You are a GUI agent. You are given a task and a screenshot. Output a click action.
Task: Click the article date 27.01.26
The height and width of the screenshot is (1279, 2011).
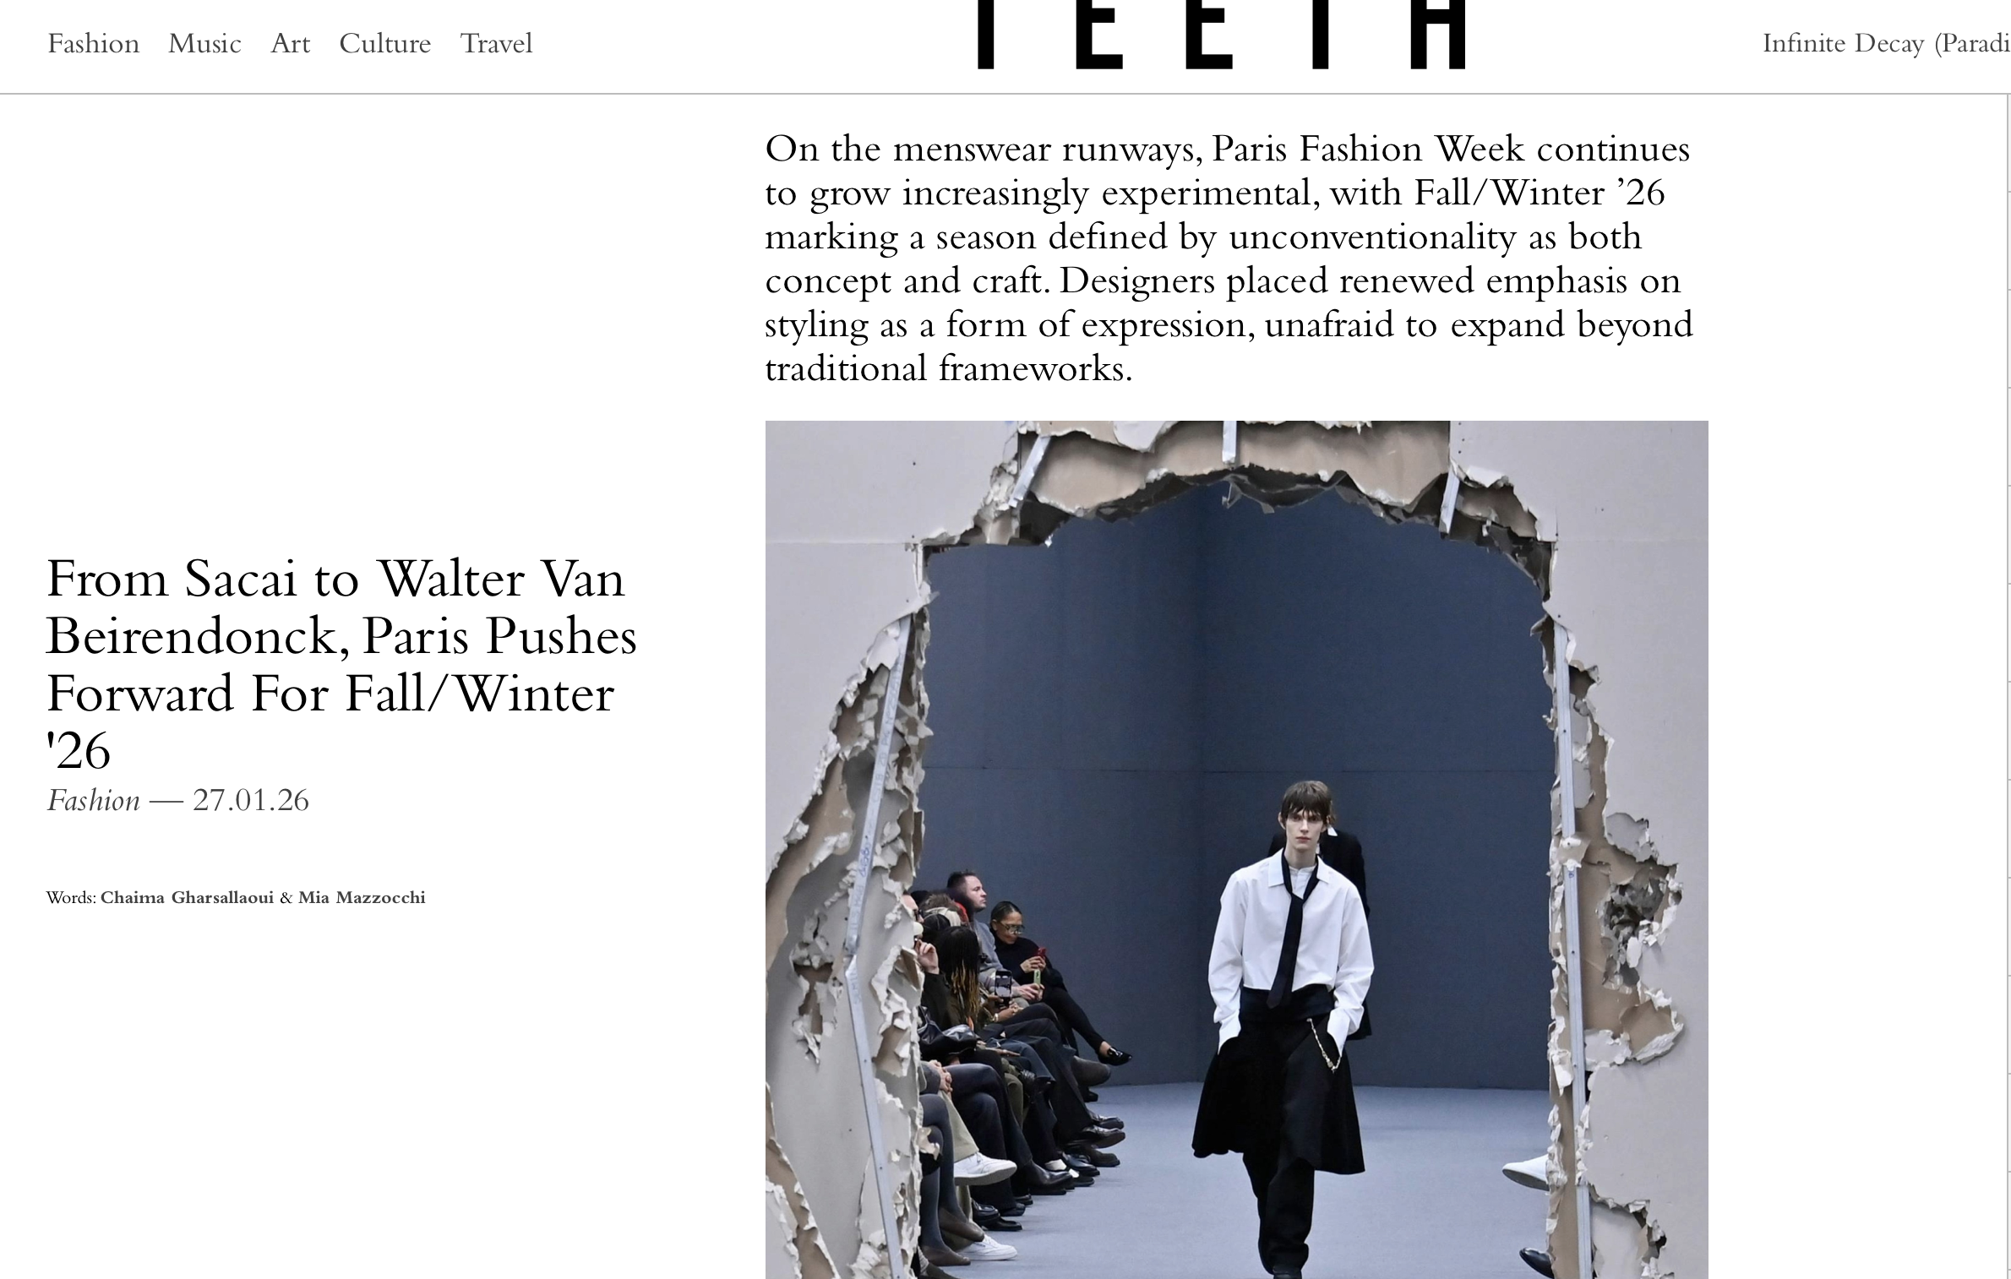[251, 800]
